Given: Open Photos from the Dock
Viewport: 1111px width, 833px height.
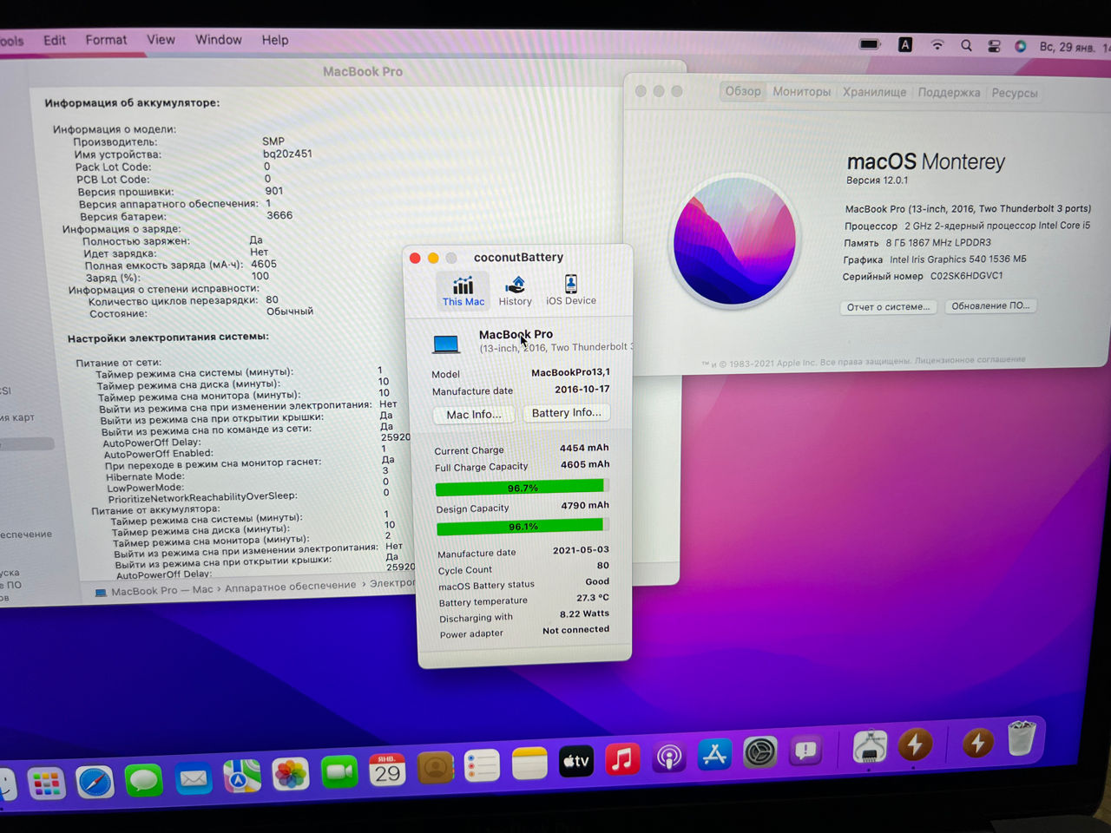Looking at the screenshot, I should click(x=291, y=773).
